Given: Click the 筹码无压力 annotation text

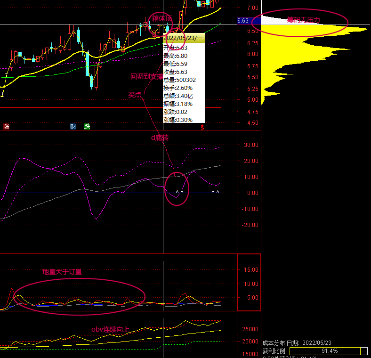Looking at the screenshot, I should (x=303, y=20).
